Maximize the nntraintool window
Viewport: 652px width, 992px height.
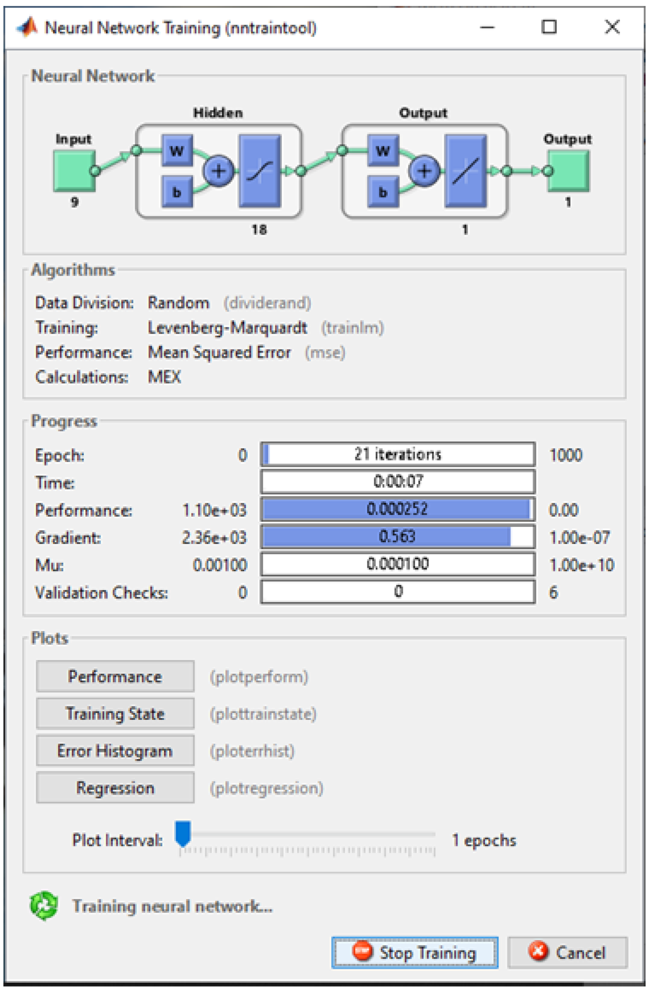549,27
